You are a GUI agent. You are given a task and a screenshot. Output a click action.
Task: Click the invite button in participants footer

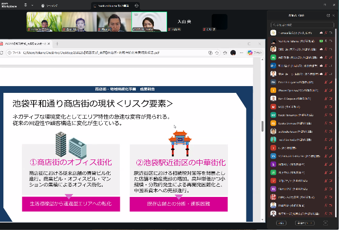pos(281,223)
